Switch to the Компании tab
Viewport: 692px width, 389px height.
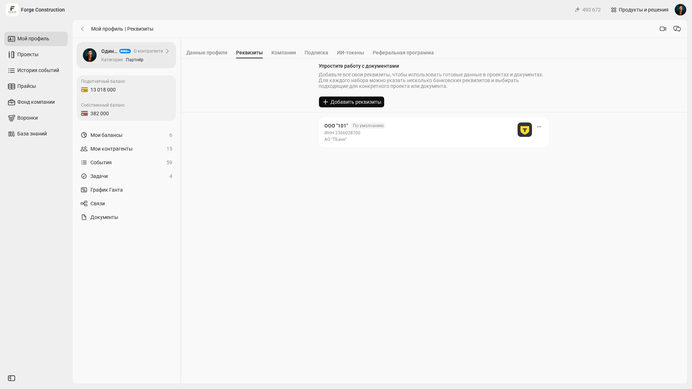[284, 53]
